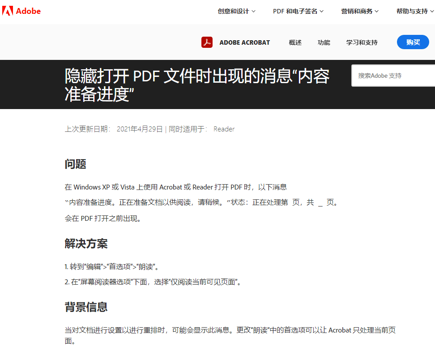Click the 上次更新日期 2021年4月29日 text
The height and width of the screenshot is (354, 435).
(x=114, y=129)
